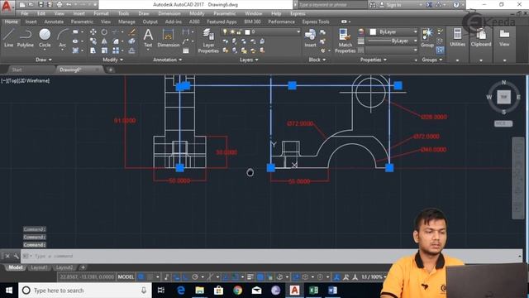
Task: Click the Scale tool in Modify panel
Action: pos(104,50)
